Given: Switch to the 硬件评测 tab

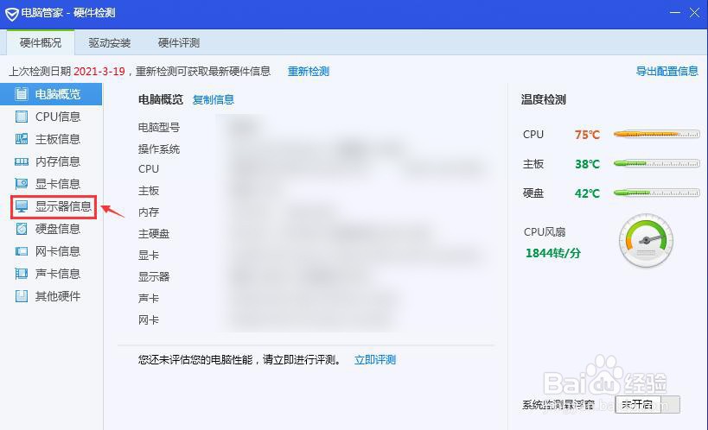Looking at the screenshot, I should click(179, 43).
